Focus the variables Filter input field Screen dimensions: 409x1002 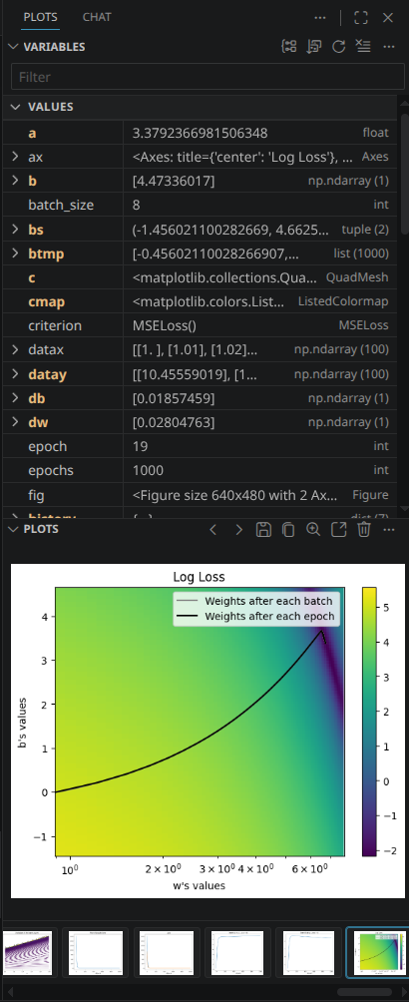click(x=207, y=77)
